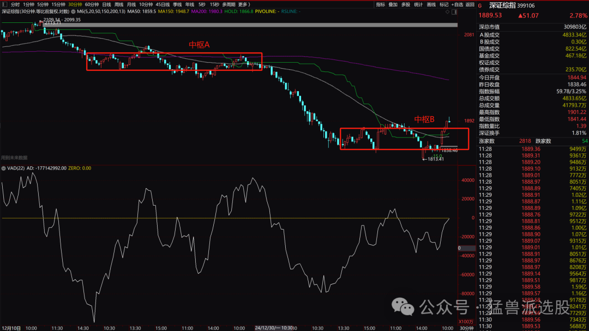The image size is (589, 331).
Task: Select the 45日线 period tab
Action: click(163, 4)
